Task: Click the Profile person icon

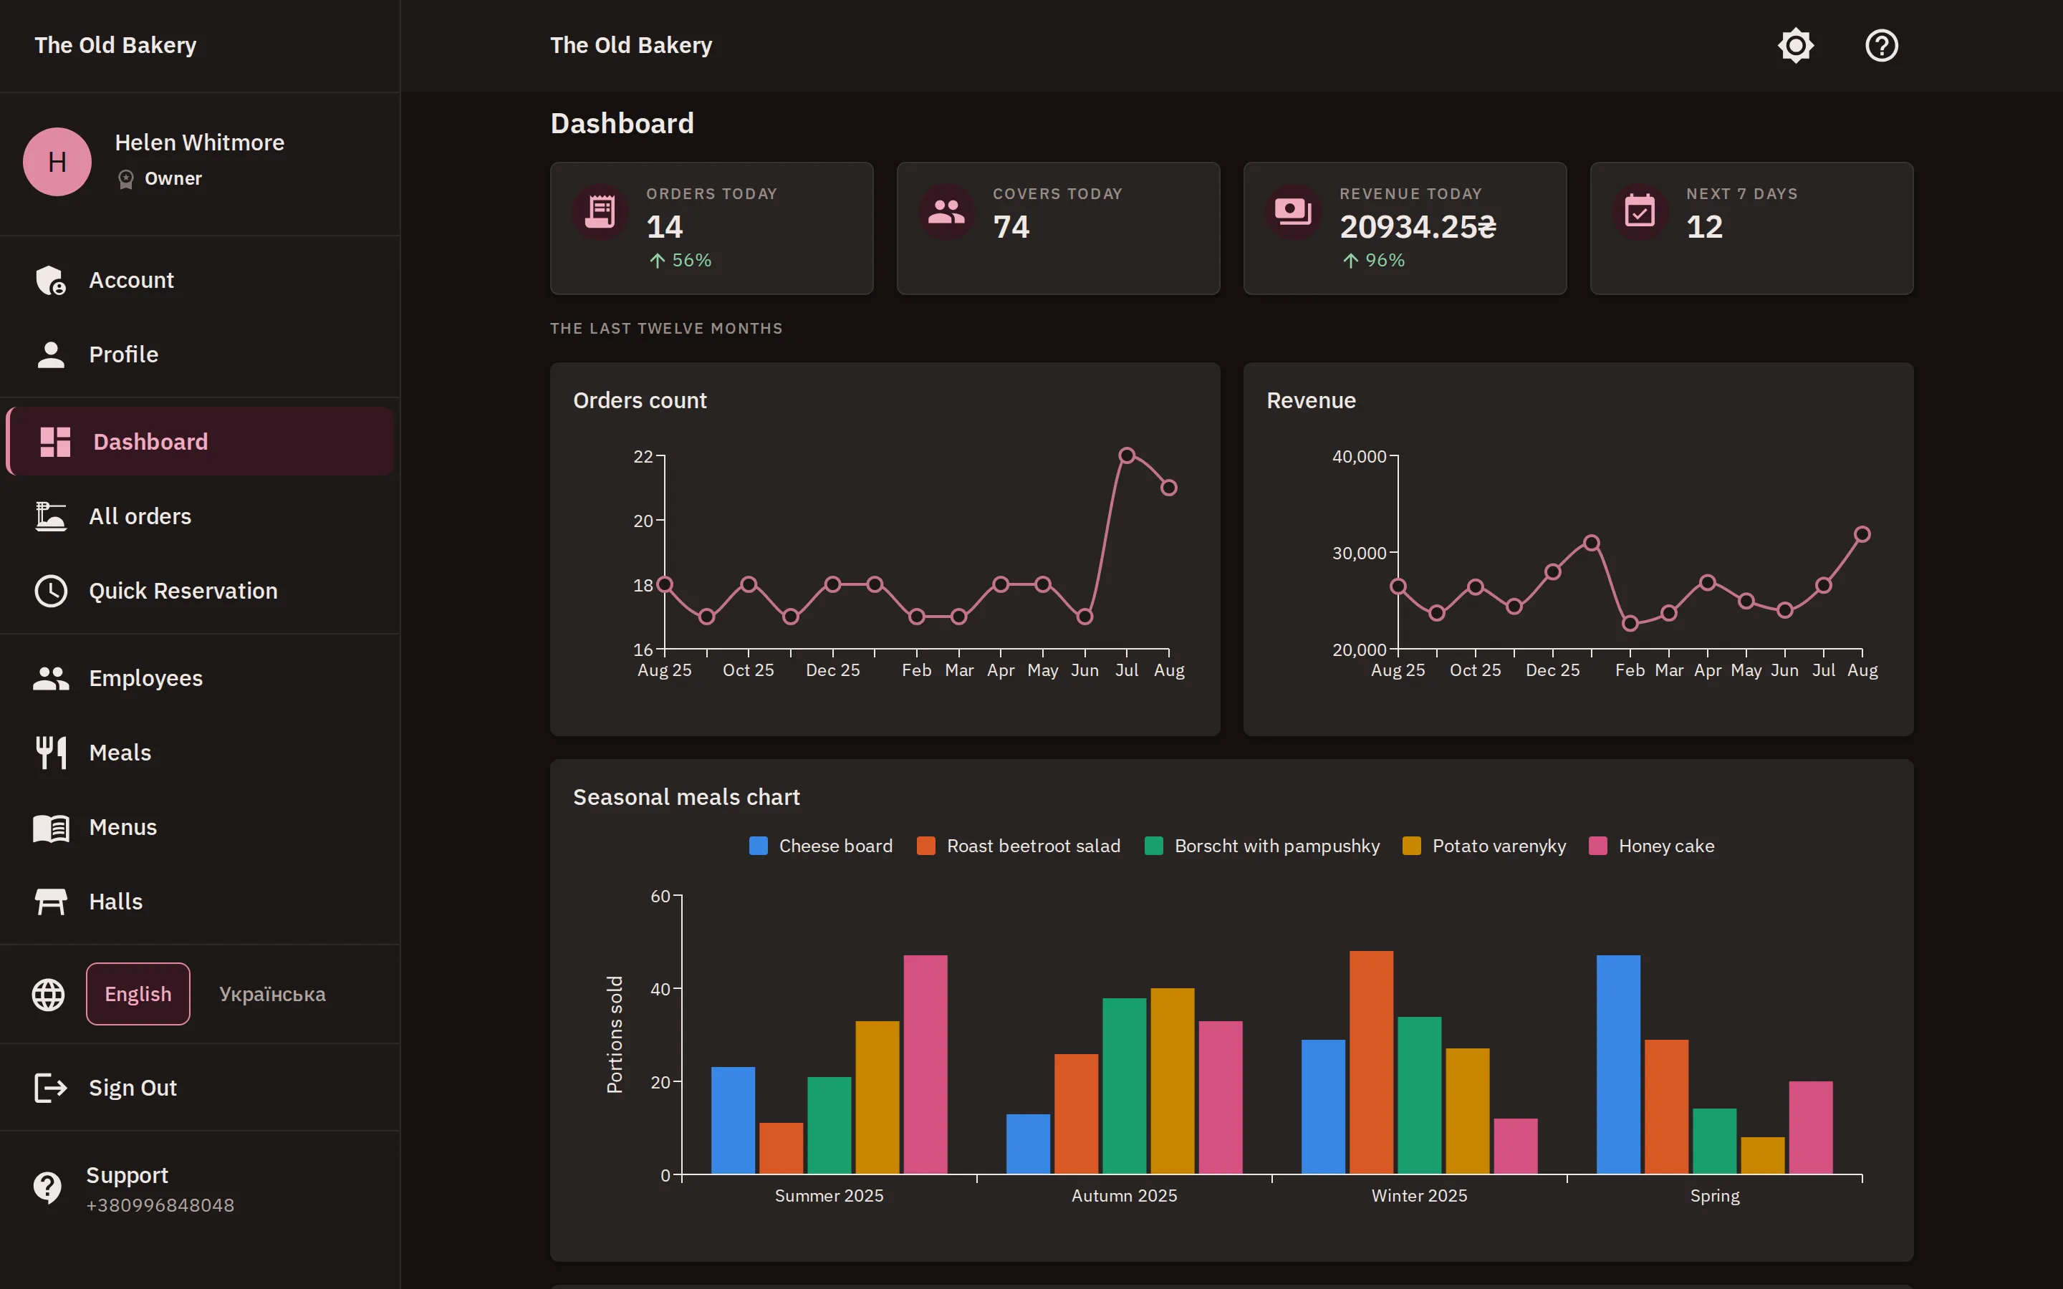Action: coord(51,354)
